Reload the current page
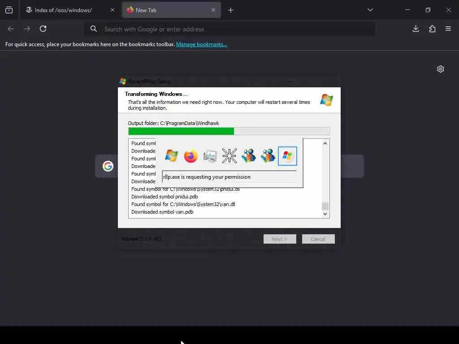Viewport: 459px width, 344px height. 43,29
